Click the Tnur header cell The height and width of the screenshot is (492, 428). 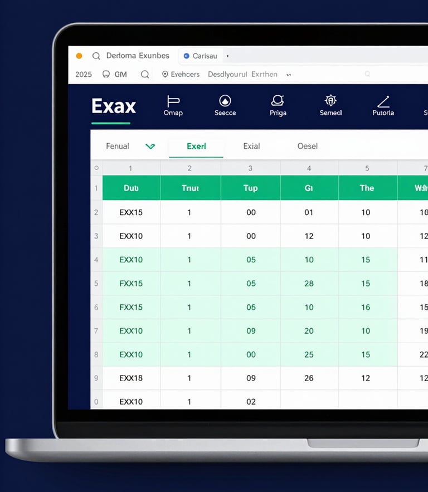coord(190,188)
